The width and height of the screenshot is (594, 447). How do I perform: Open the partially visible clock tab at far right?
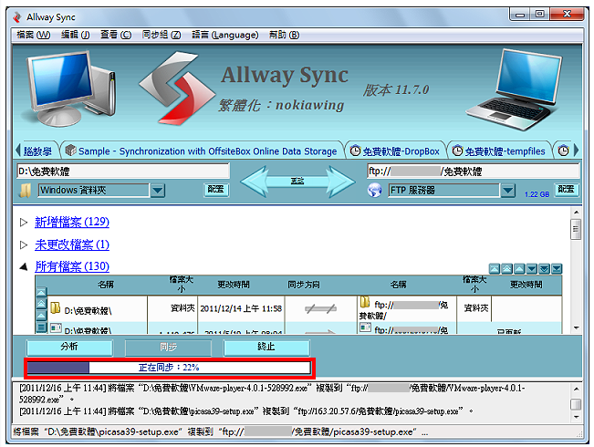[x=564, y=151]
